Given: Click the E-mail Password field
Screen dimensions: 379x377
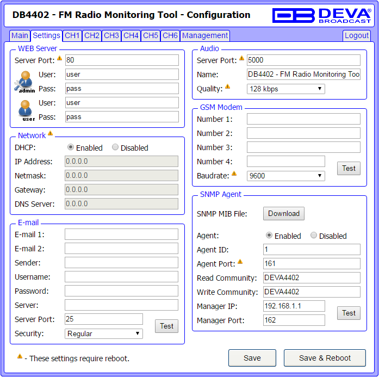Looking at the screenshot, I should tap(122, 291).
